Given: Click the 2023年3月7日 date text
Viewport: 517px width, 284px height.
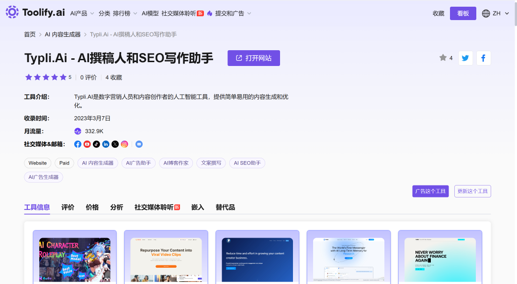Looking at the screenshot, I should tap(92, 118).
